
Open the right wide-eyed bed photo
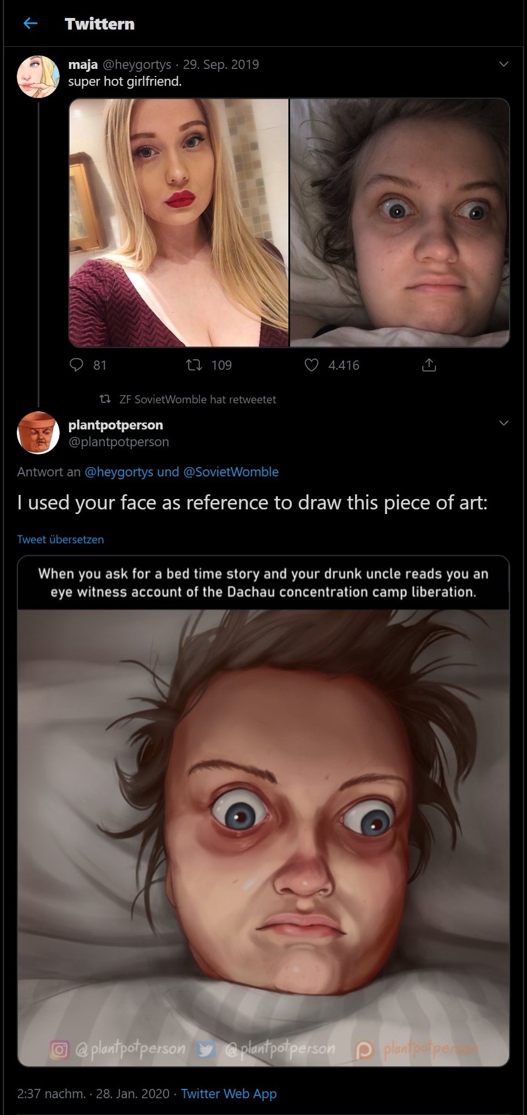click(x=400, y=223)
